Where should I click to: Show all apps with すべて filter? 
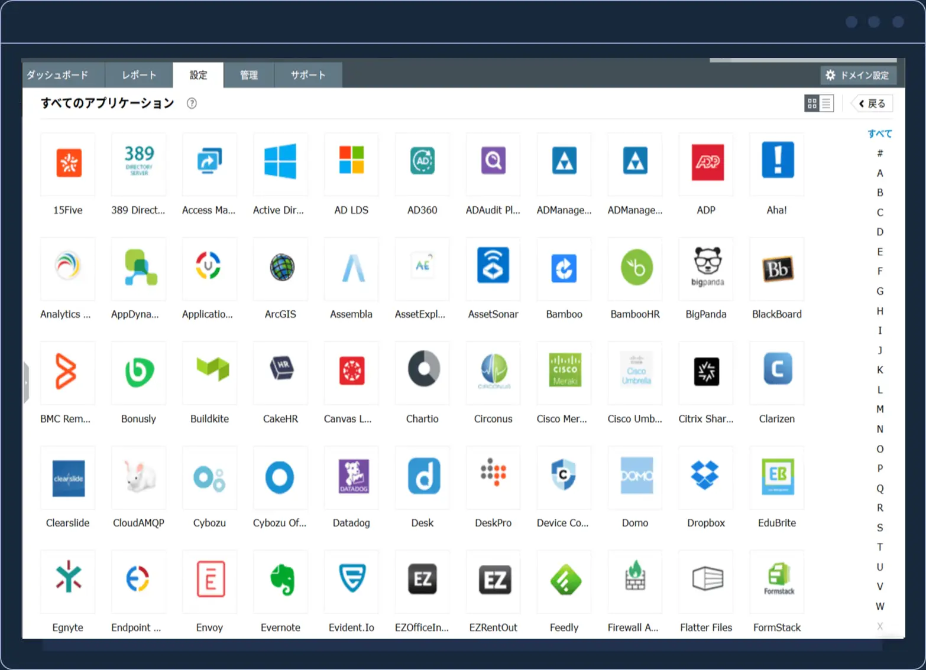coord(880,134)
